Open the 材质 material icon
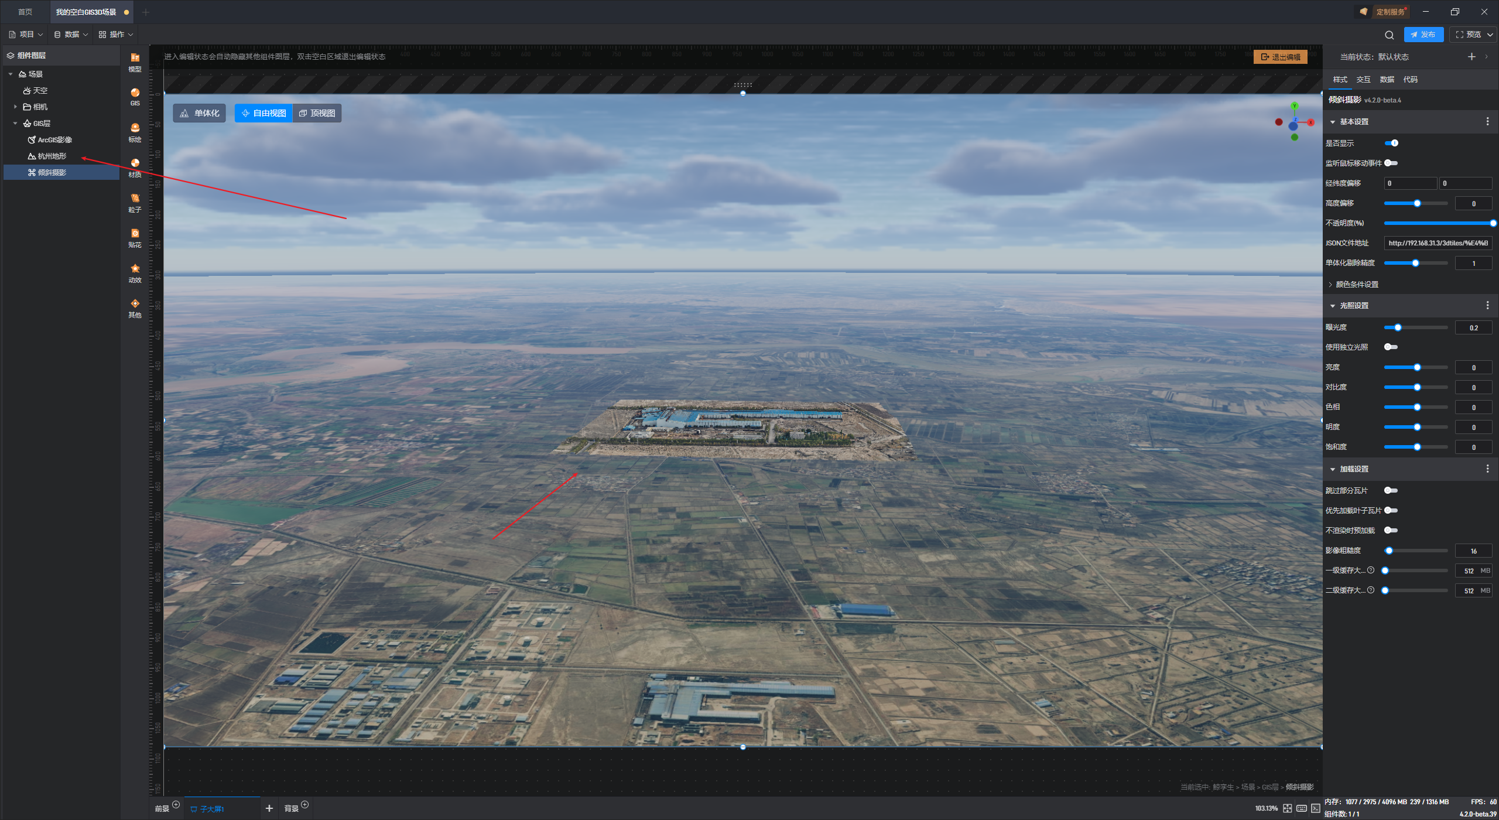1499x820 pixels. point(135,167)
